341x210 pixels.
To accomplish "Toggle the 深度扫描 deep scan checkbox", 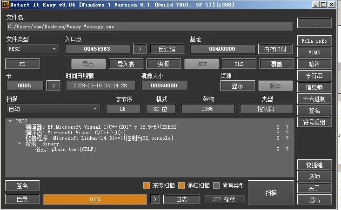I will pos(147,185).
